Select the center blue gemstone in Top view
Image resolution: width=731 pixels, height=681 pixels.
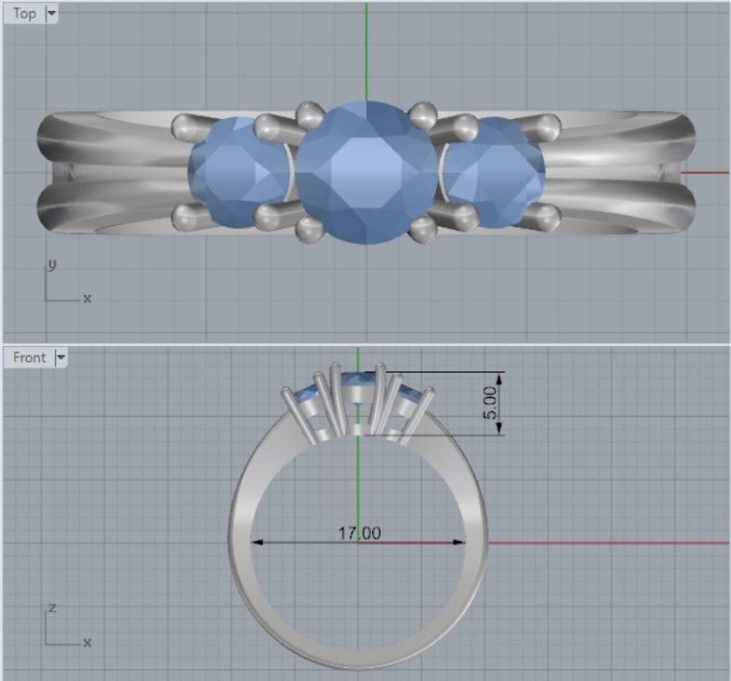click(366, 173)
